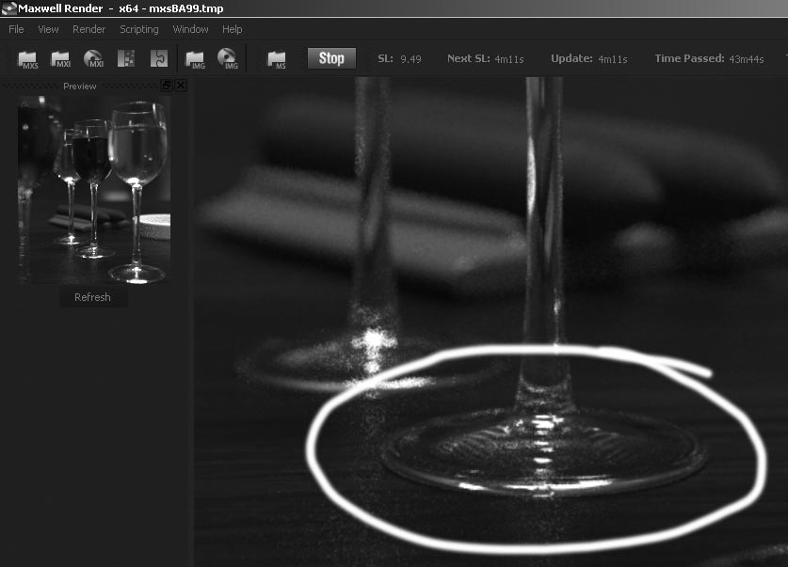Click the Maxwell Render title bar icon
Image resolution: width=788 pixels, height=567 pixels.
coord(9,8)
